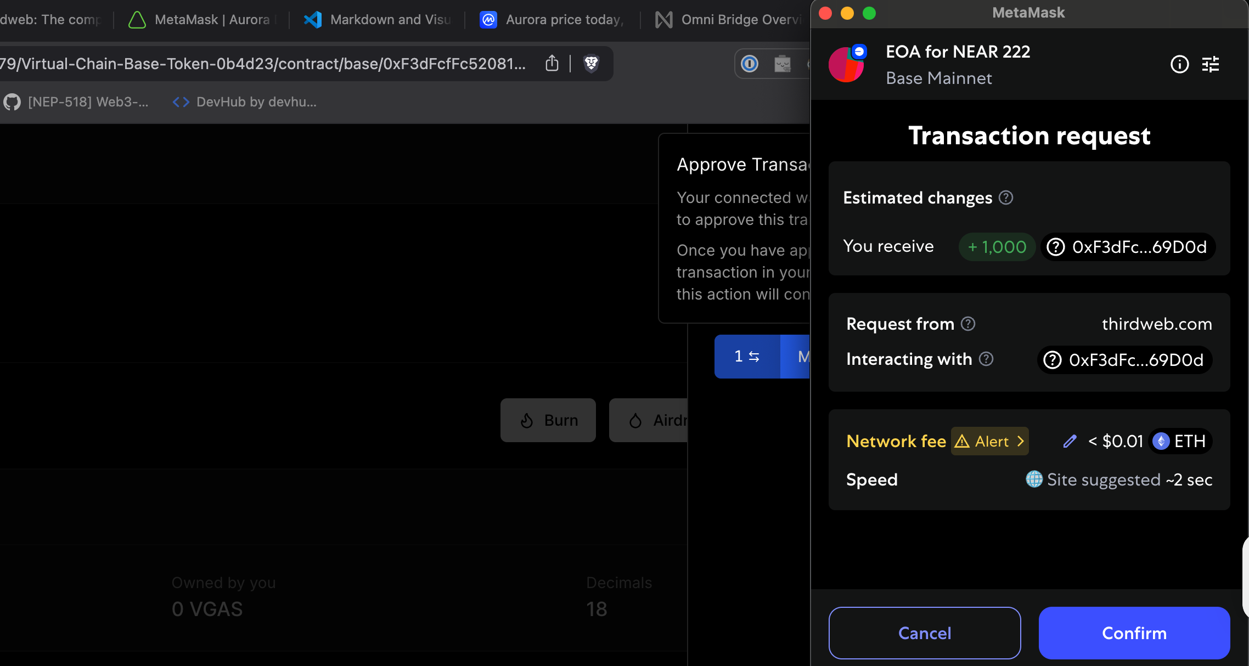
Task: Toggle the blue value swap control
Action: 747,356
